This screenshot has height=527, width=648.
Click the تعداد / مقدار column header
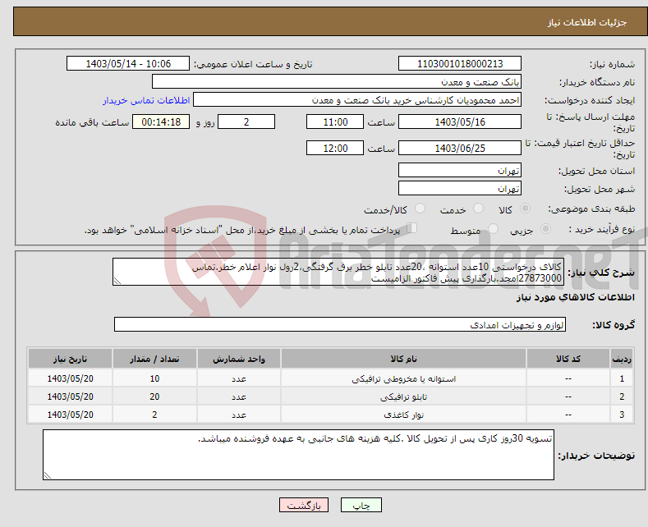154,359
